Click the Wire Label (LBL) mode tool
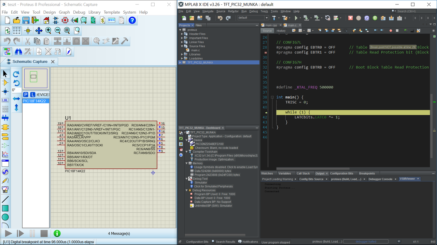Image resolution: width=437 pixels, height=245 pixels. pos(5,100)
